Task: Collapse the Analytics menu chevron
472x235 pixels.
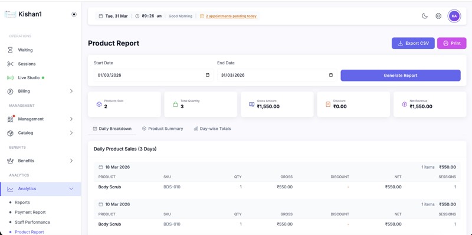Action: pos(71,189)
